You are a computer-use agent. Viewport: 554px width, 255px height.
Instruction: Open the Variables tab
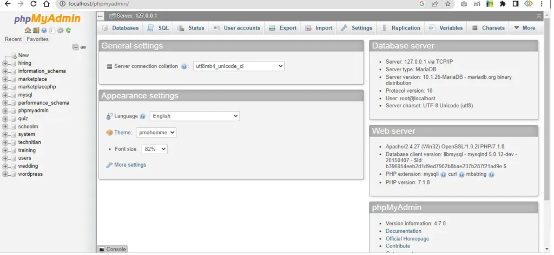[446, 28]
